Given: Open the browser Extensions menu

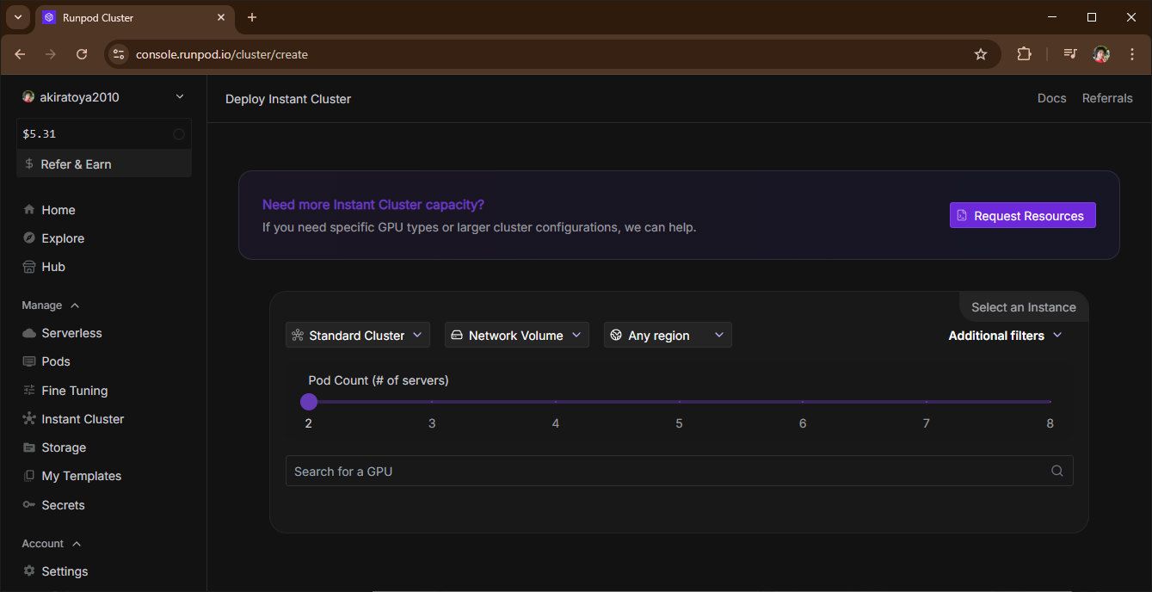Looking at the screenshot, I should [1024, 54].
